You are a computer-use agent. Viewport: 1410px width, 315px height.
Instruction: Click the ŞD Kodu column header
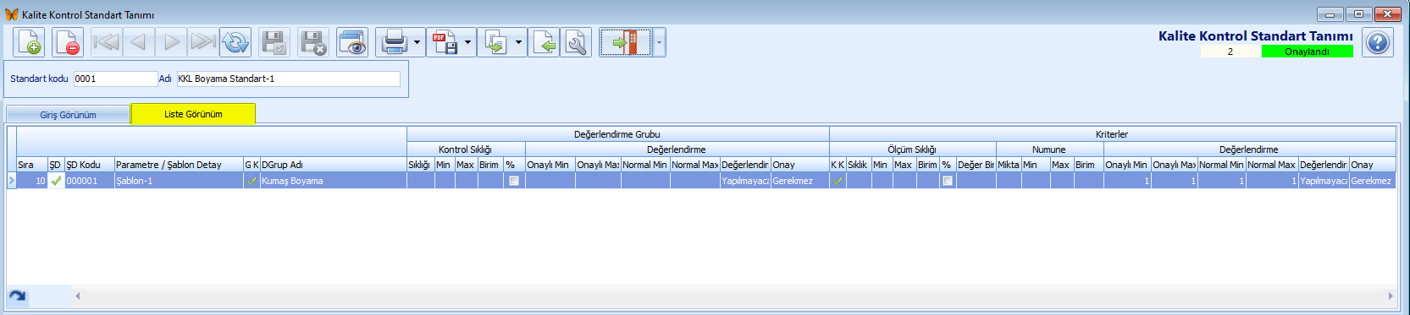tap(90, 165)
